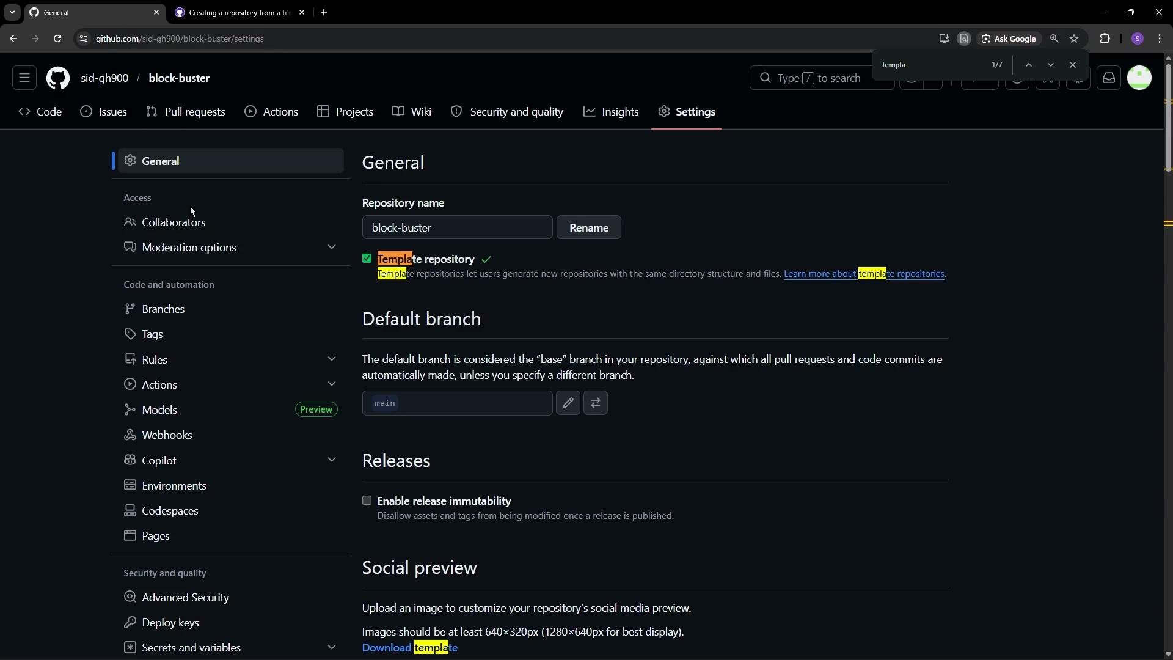Navigate back in browser history
Viewport: 1173px width, 660px height.
coord(13,38)
